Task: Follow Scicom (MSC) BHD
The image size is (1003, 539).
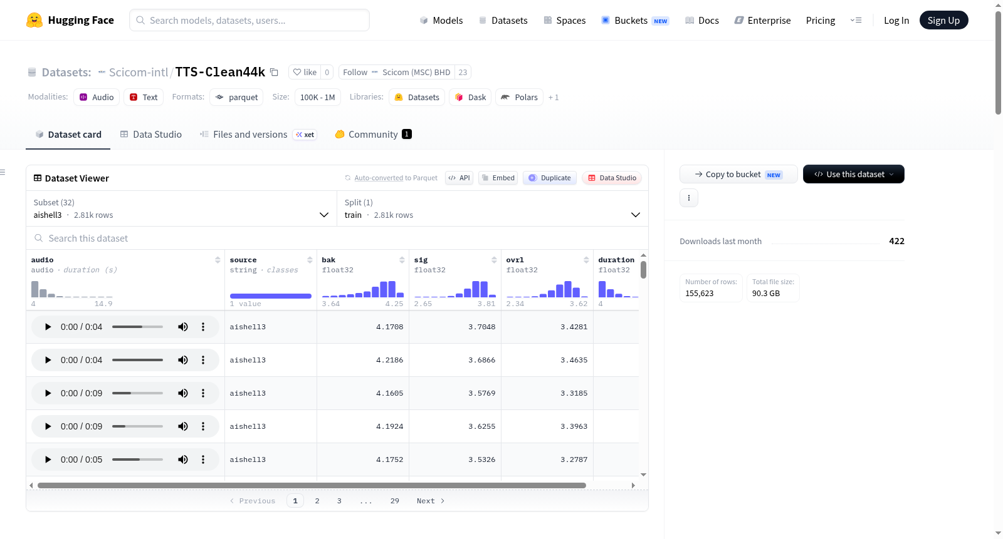Action: click(397, 72)
